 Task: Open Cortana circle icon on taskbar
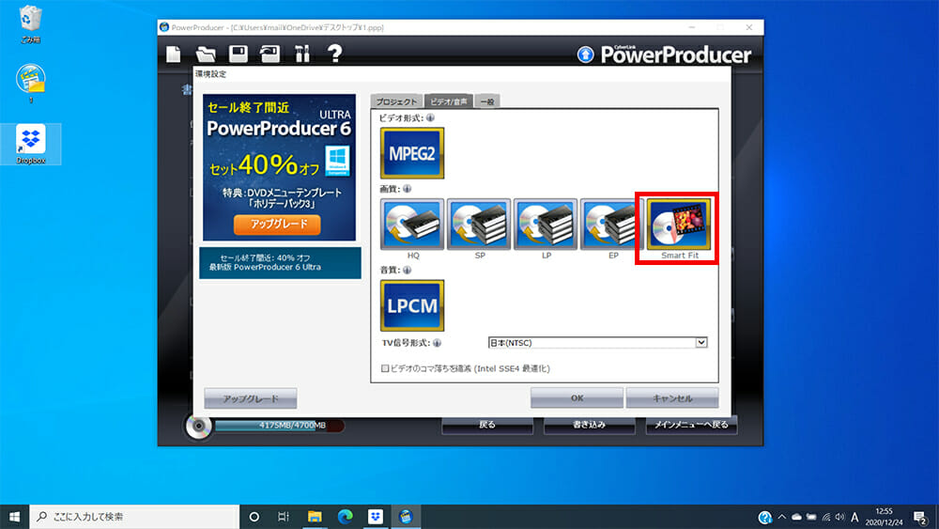[x=254, y=517]
